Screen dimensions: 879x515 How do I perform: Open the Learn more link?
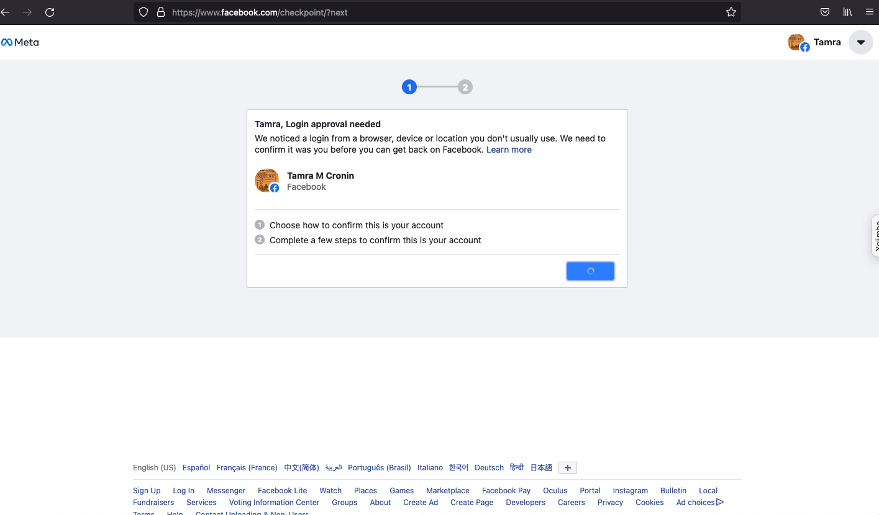pos(509,150)
